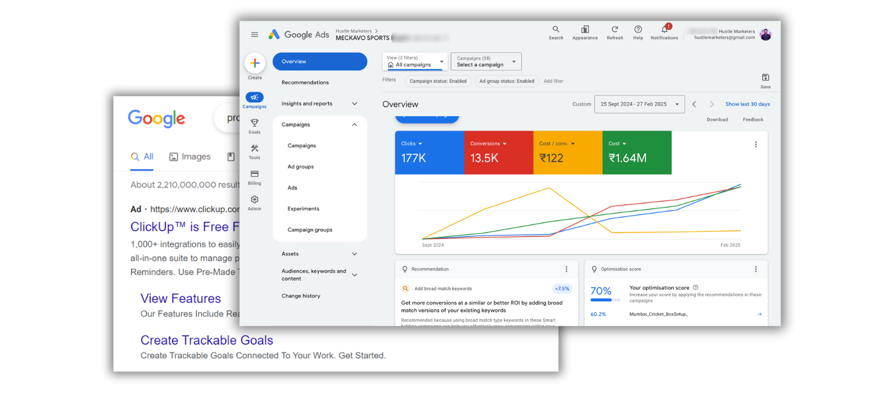Open the custom date range dropdown
The width and height of the screenshot is (873, 419).
point(639,104)
